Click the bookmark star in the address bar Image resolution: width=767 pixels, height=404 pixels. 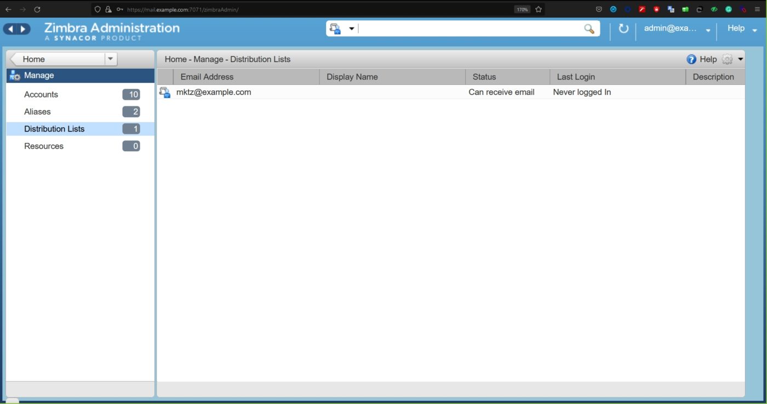pyautogui.click(x=537, y=9)
